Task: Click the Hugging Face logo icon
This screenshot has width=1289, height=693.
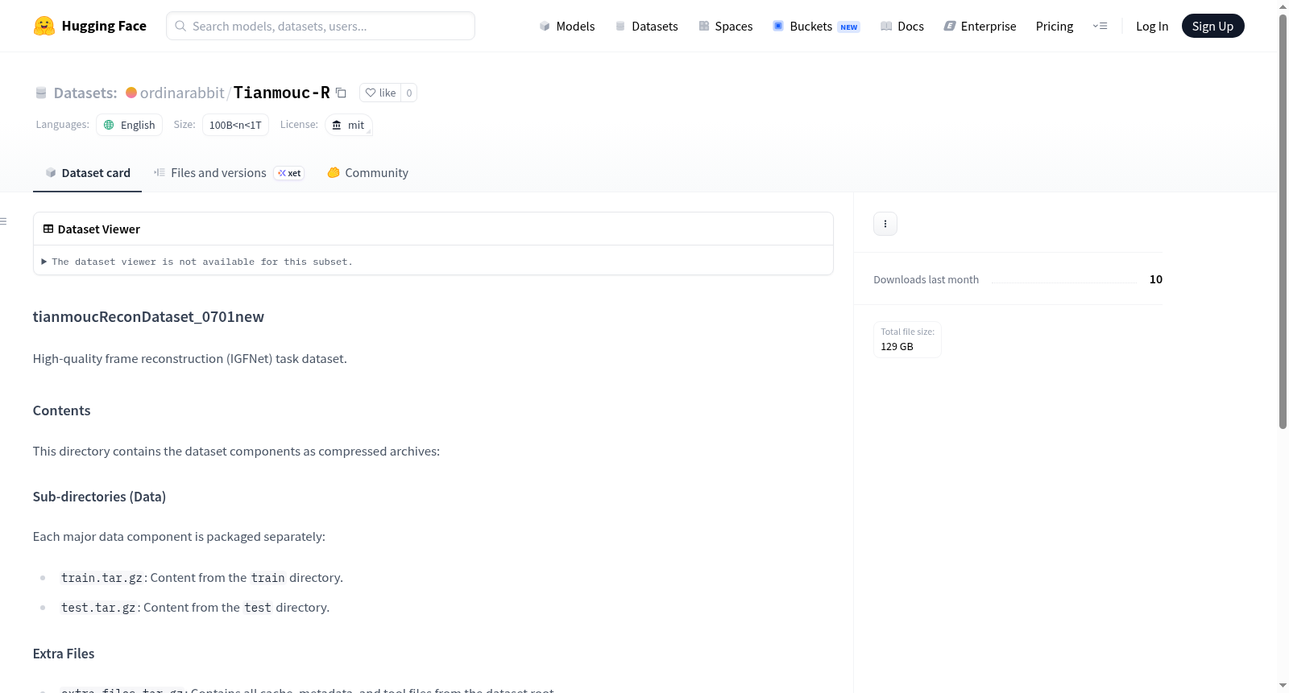Action: [x=44, y=26]
